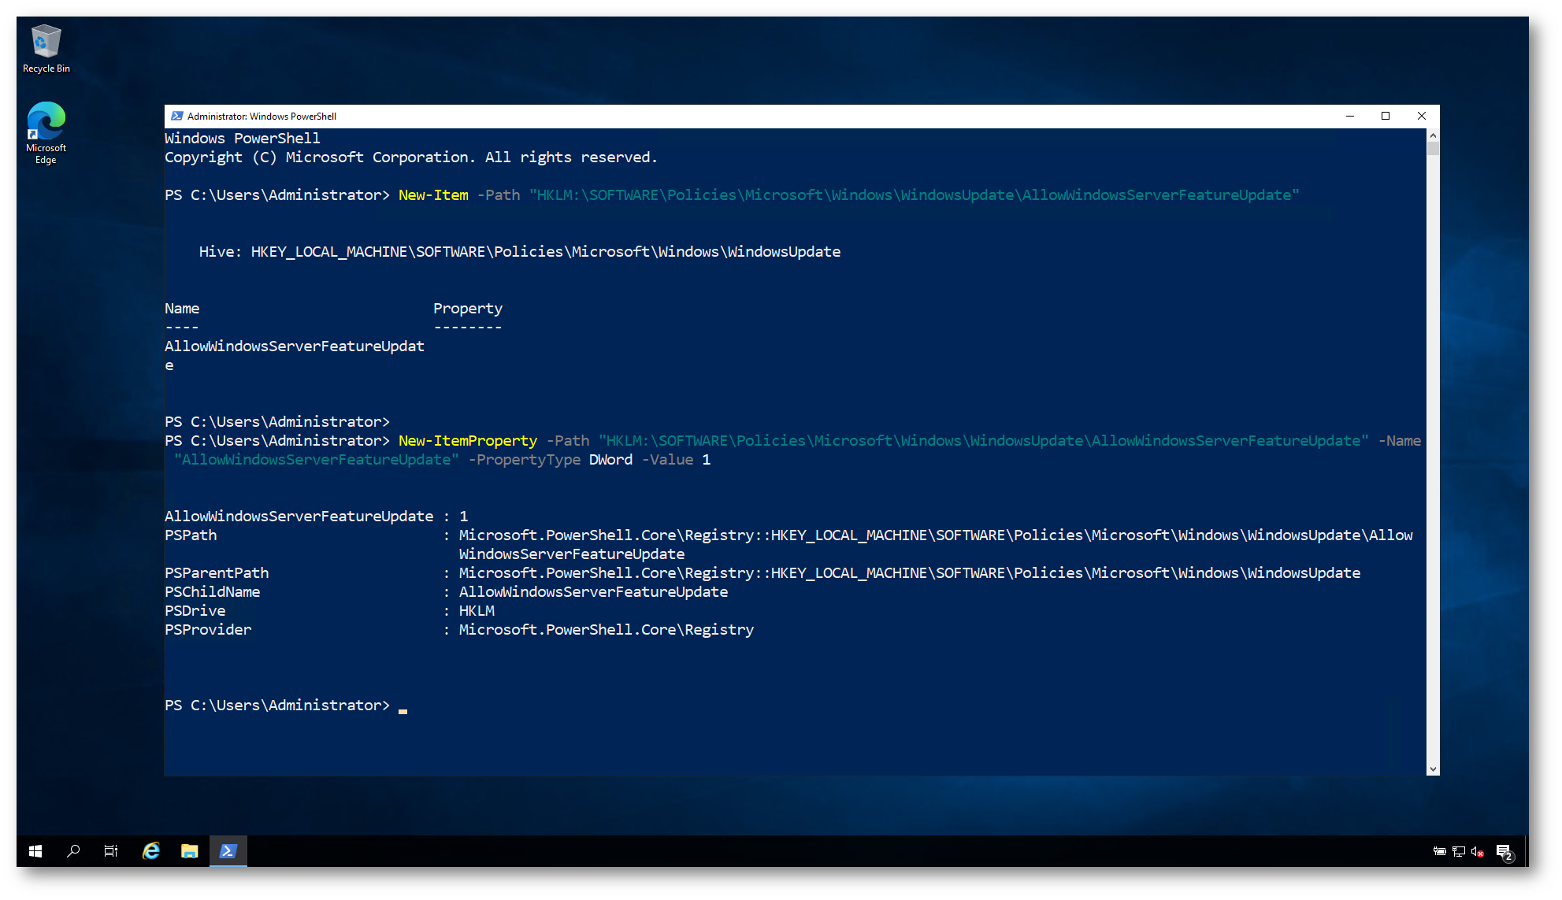This screenshot has width=1562, height=900.
Task: Select the PowerShell taskbar button
Action: (228, 851)
